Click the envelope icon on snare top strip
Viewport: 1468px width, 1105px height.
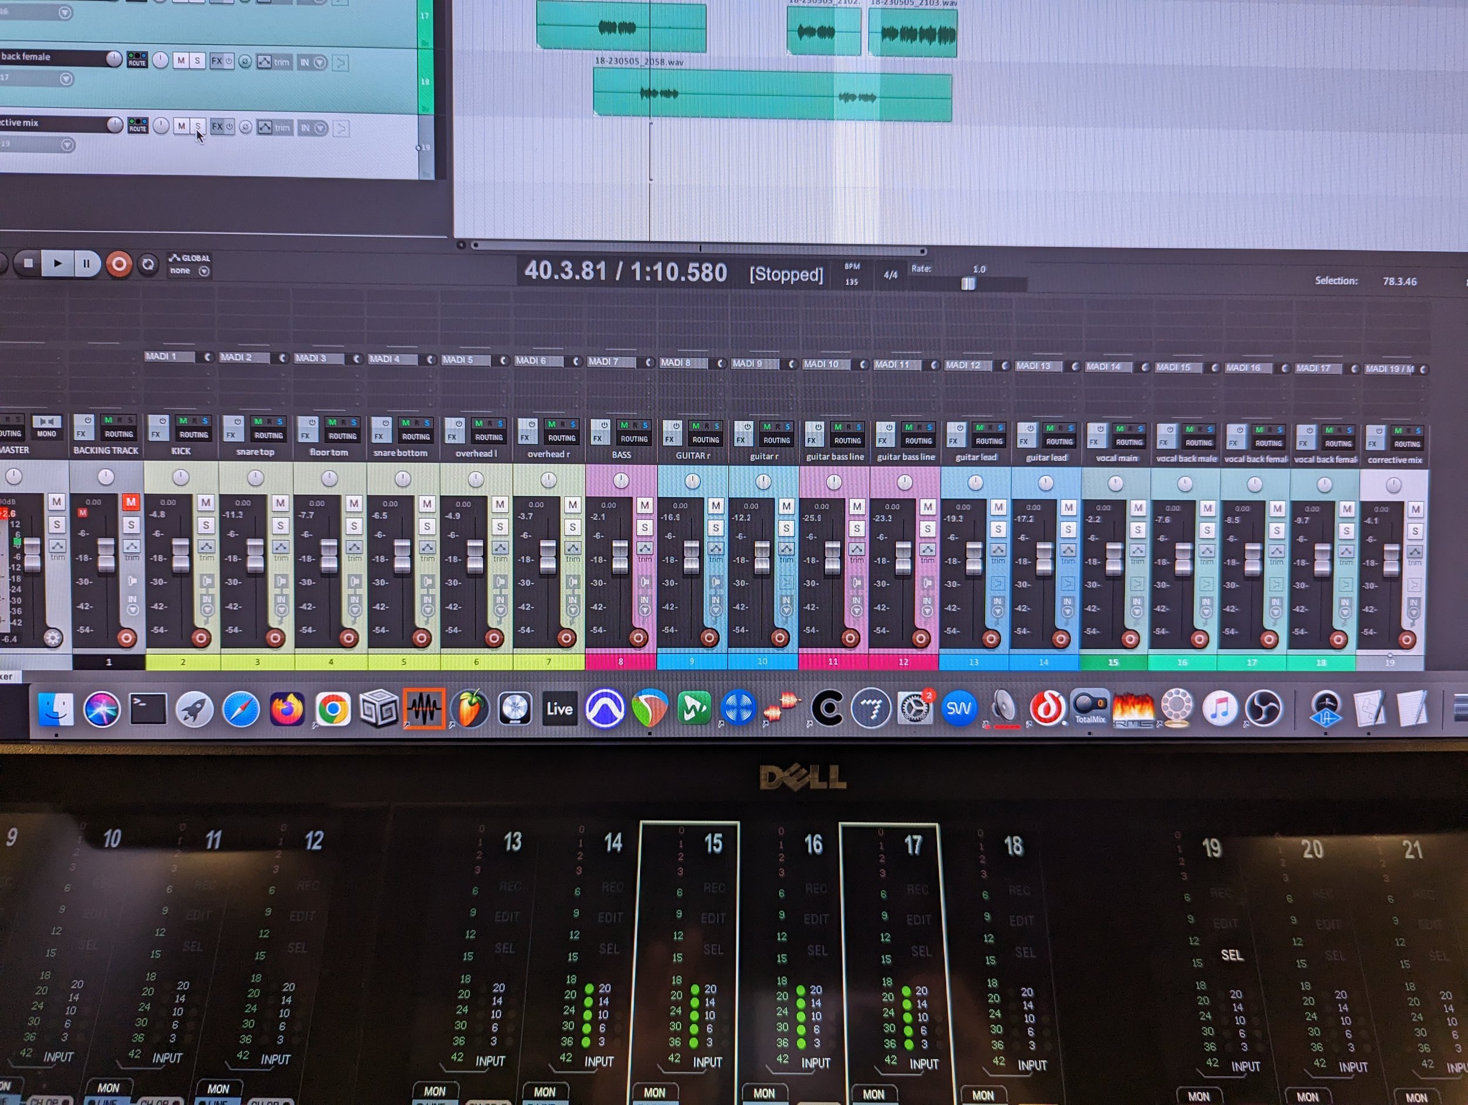pos(281,547)
